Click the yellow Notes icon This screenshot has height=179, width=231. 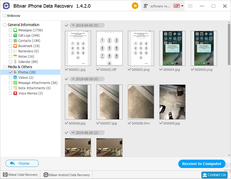click(15, 56)
